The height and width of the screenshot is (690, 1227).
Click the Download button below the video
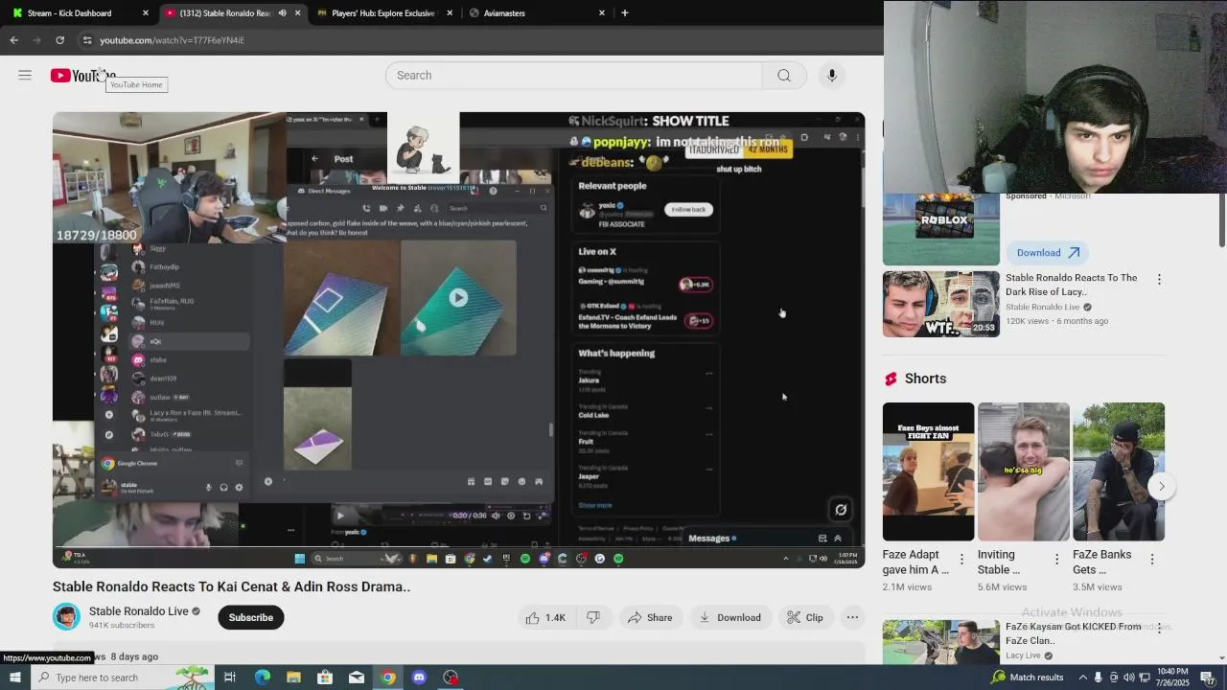730,618
